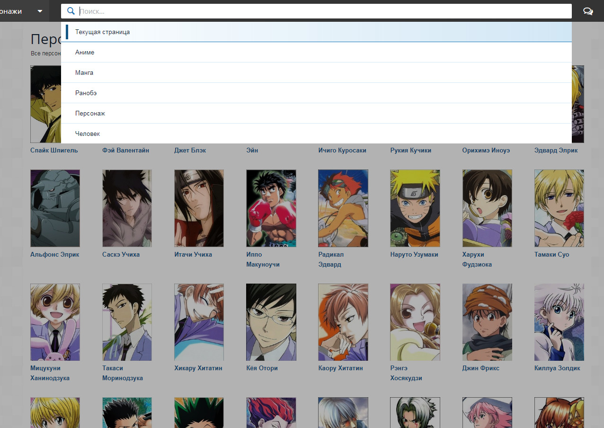Click the Киллуа Золдик thumbnail
Screen dimensions: 604x428
coord(559,322)
